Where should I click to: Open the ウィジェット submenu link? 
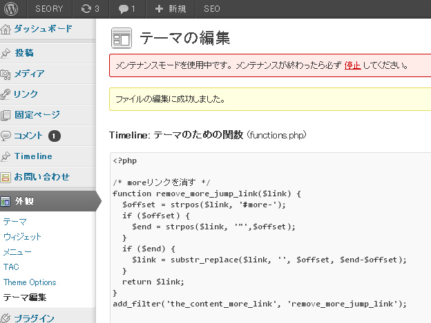coord(22,237)
